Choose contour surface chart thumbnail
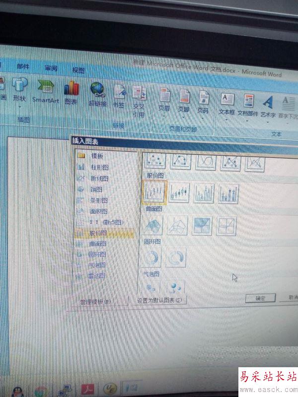Screen dimensions: 298x397 [x=202, y=226]
